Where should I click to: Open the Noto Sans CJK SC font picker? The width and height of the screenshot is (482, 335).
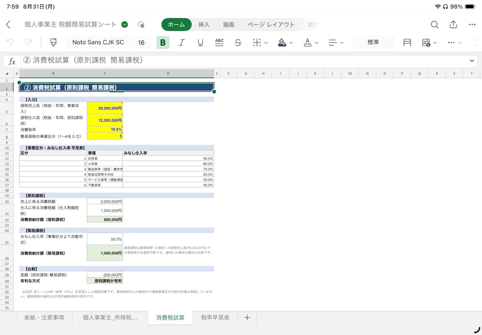click(98, 43)
